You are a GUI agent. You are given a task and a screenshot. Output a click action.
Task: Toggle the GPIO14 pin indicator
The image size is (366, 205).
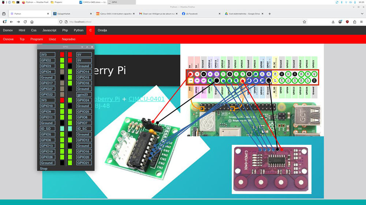[x=70, y=72]
